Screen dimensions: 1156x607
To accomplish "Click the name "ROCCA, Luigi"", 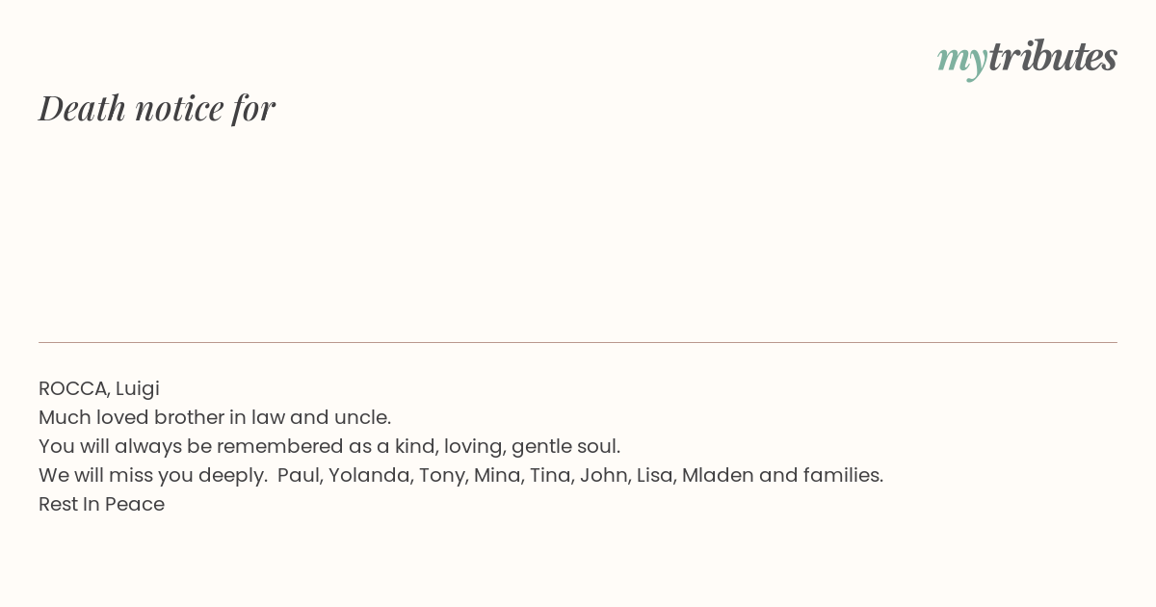I will (x=99, y=389).
